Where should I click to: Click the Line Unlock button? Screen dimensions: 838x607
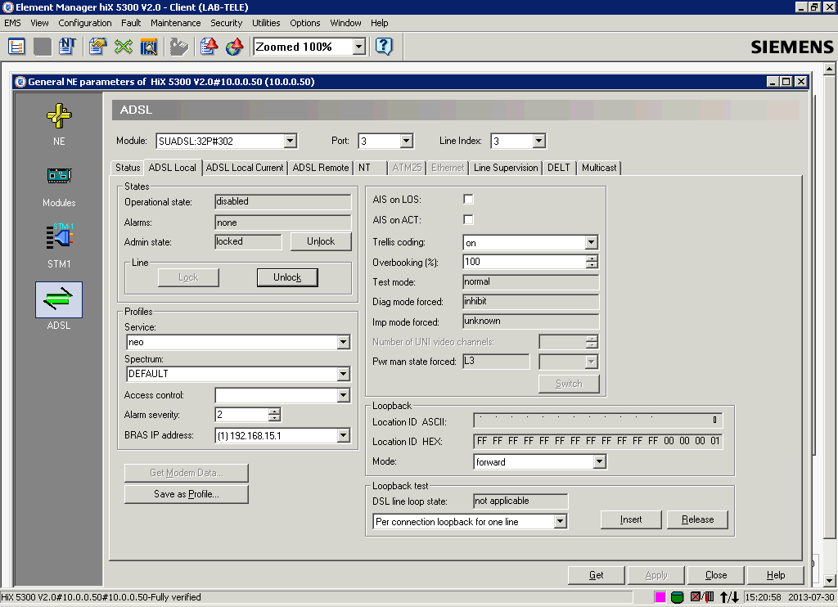pos(287,277)
